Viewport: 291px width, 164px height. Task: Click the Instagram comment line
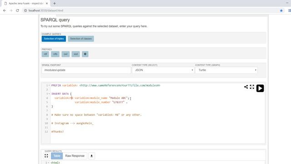click(72, 123)
